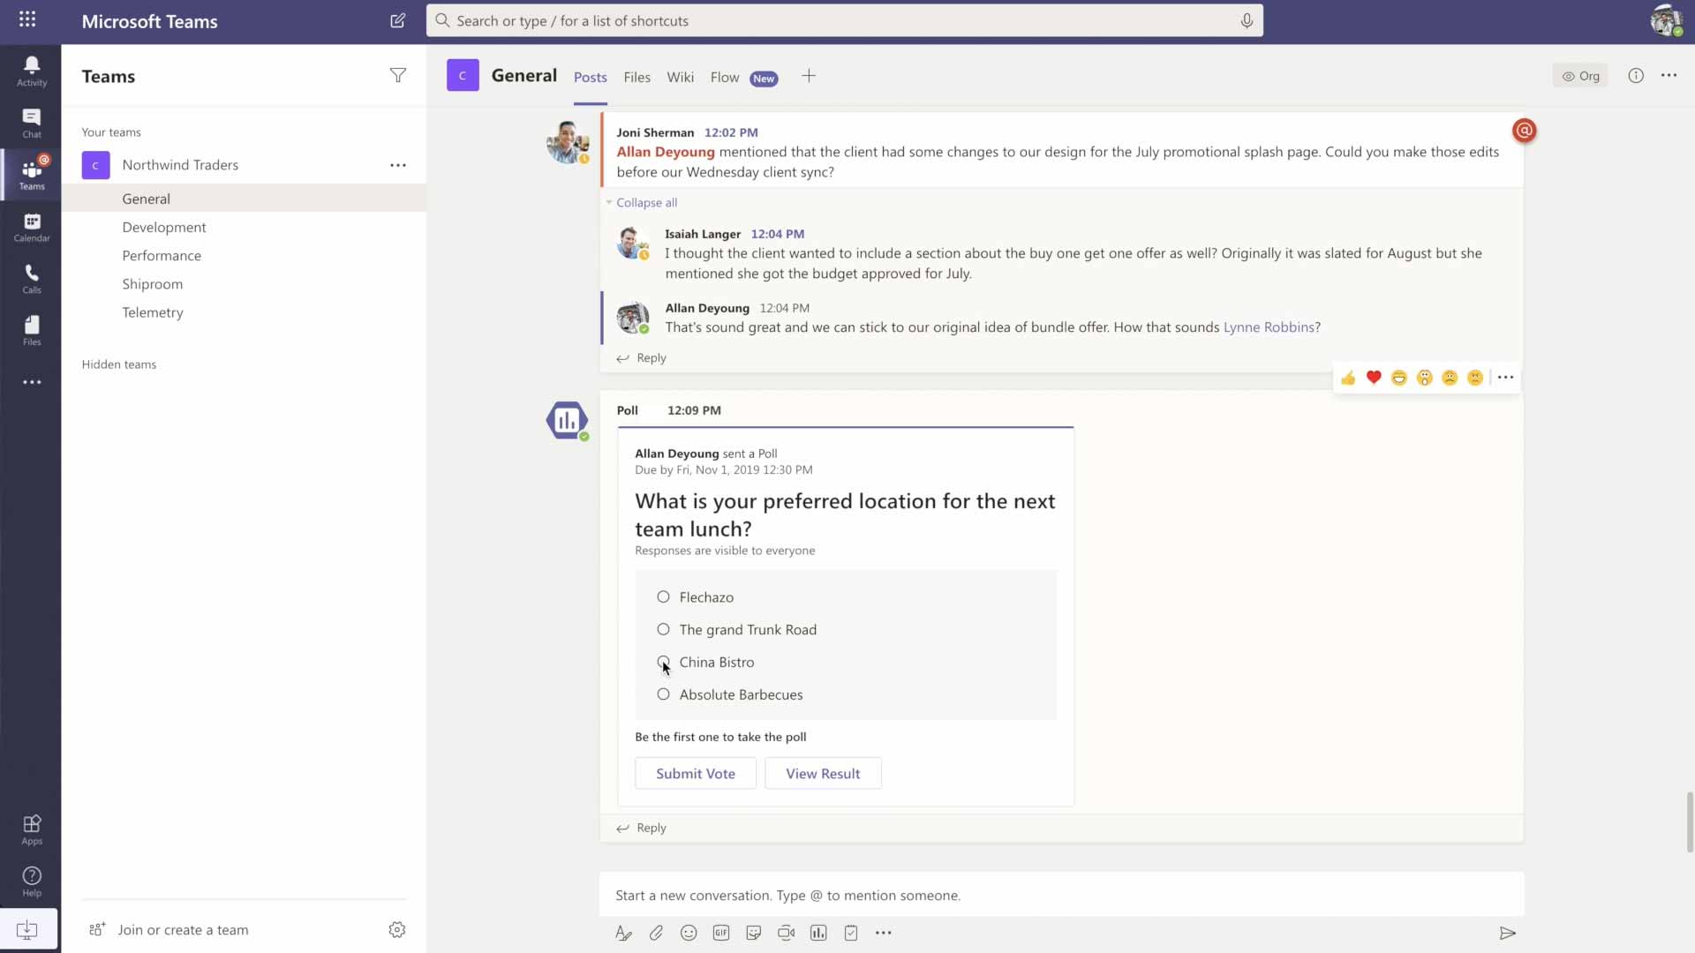
Task: Add a tab with plus icon
Action: (x=809, y=76)
